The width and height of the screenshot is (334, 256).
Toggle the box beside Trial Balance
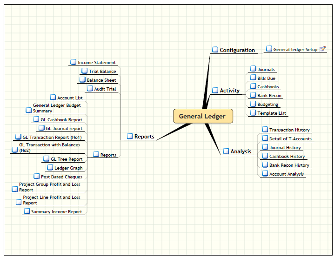pyautogui.click(x=84, y=71)
